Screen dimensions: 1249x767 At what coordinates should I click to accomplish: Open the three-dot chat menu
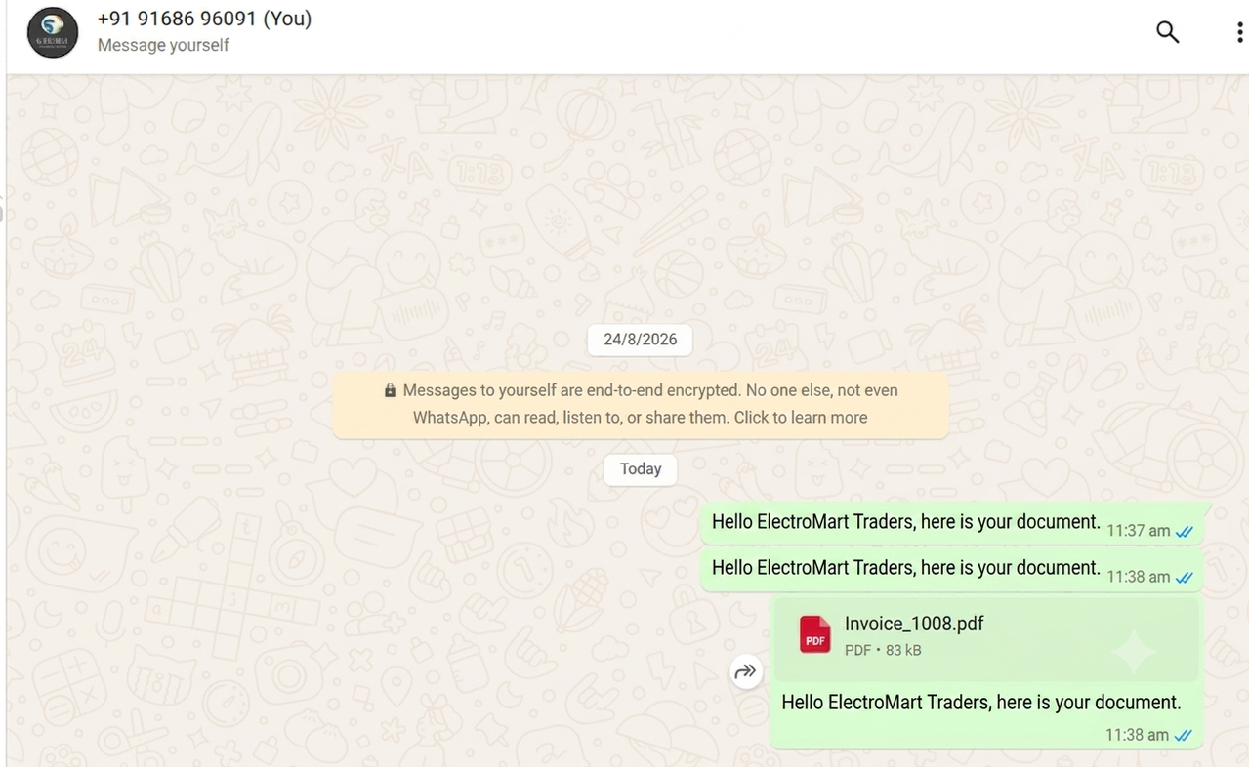1240,32
